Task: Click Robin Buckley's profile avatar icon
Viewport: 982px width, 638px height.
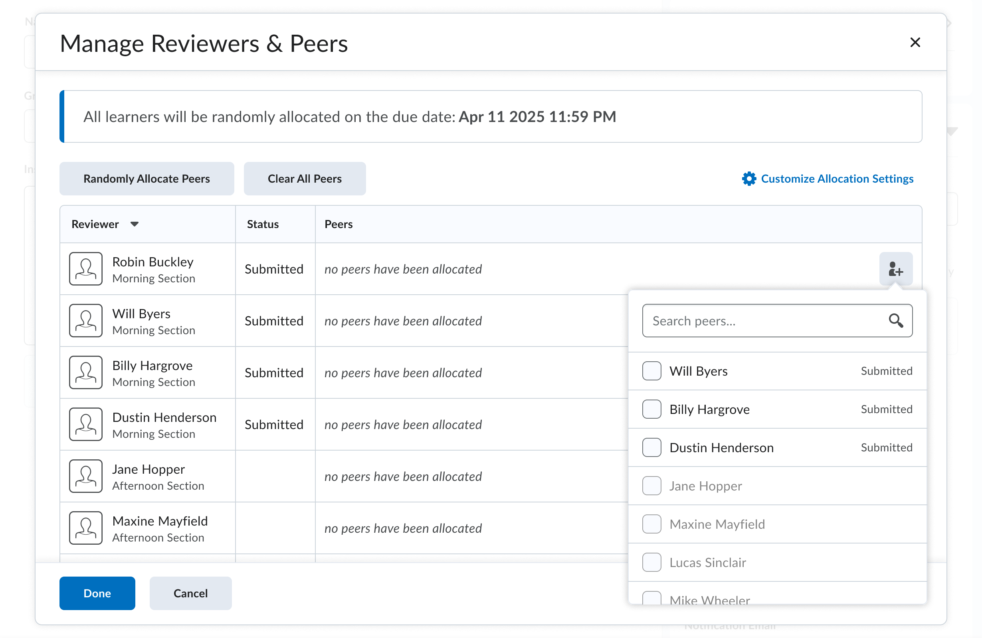Action: point(85,269)
